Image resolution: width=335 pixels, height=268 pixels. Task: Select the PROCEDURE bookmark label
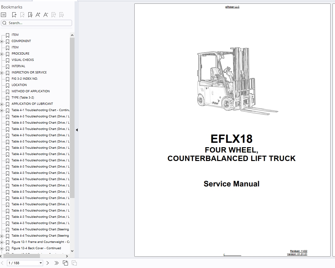point(20,54)
